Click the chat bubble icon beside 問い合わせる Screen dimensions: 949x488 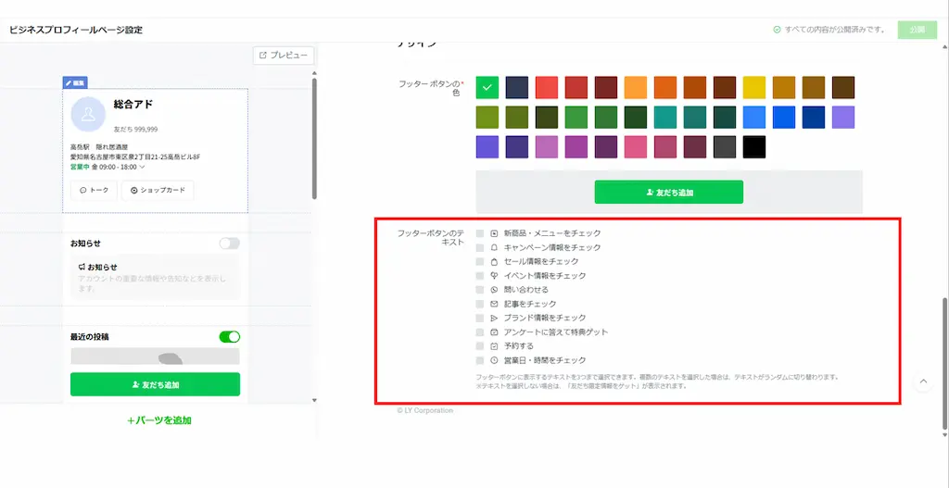[x=494, y=290]
